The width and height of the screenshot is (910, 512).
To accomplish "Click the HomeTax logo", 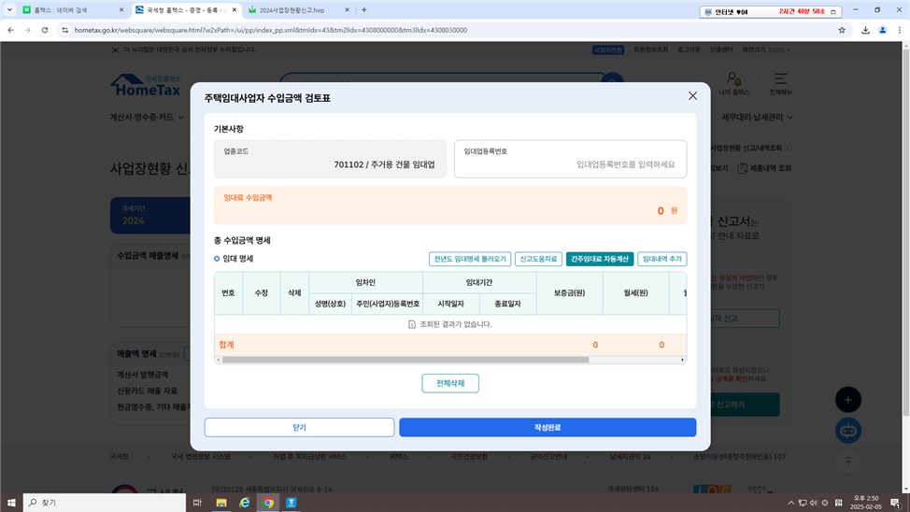I will coord(146,85).
